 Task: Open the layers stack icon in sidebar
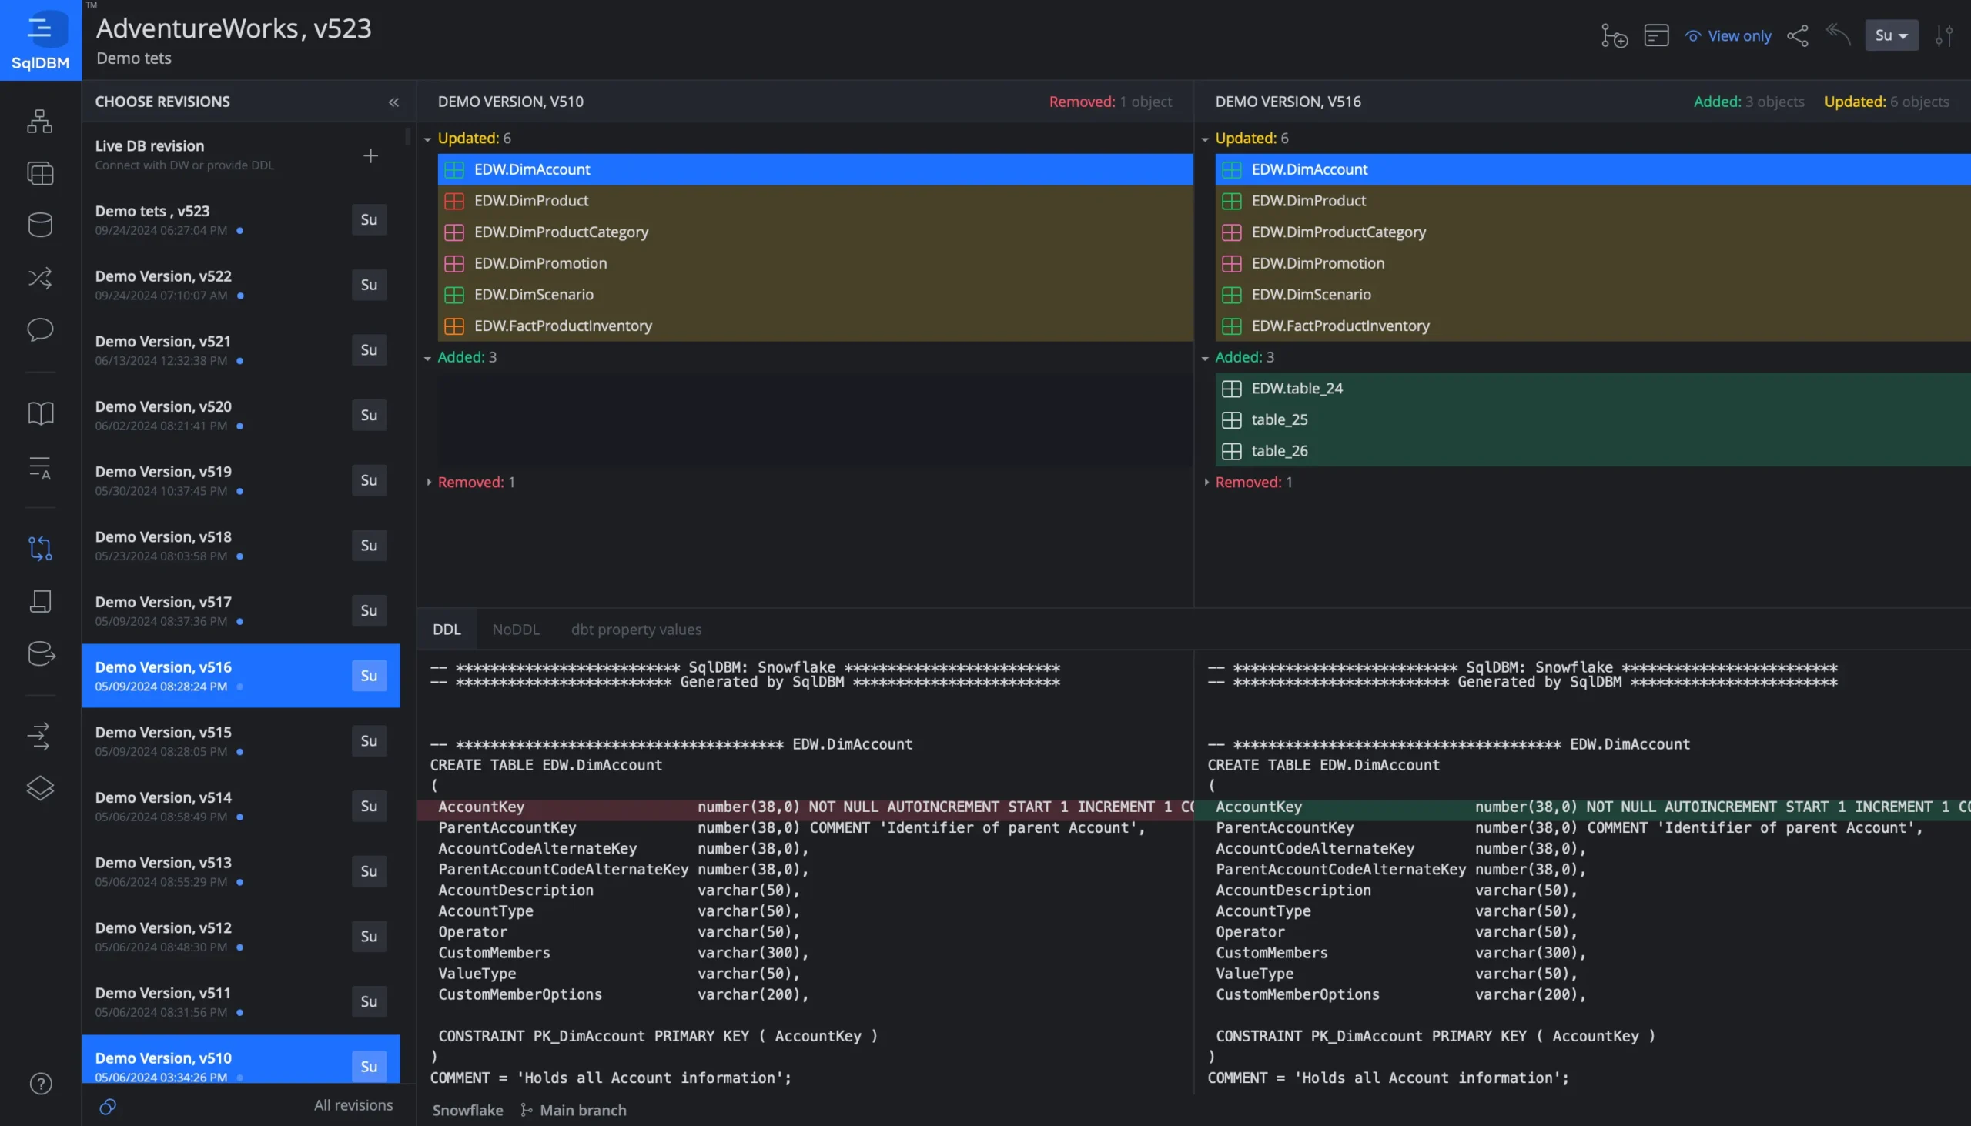pos(40,789)
